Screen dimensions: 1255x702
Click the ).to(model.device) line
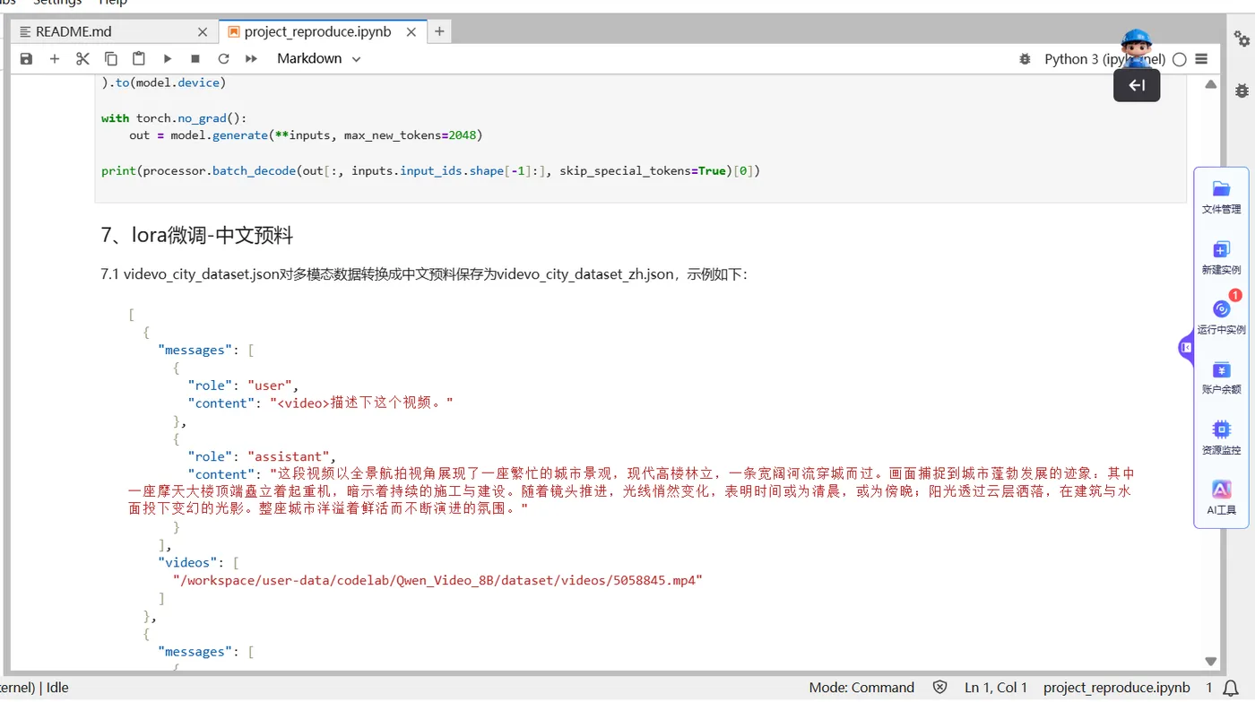(x=164, y=82)
